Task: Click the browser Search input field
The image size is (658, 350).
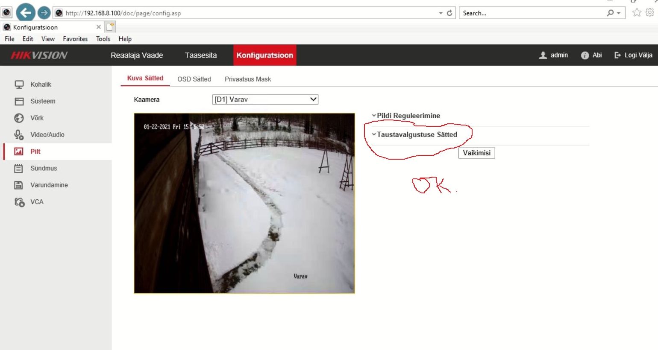Action: pos(532,13)
